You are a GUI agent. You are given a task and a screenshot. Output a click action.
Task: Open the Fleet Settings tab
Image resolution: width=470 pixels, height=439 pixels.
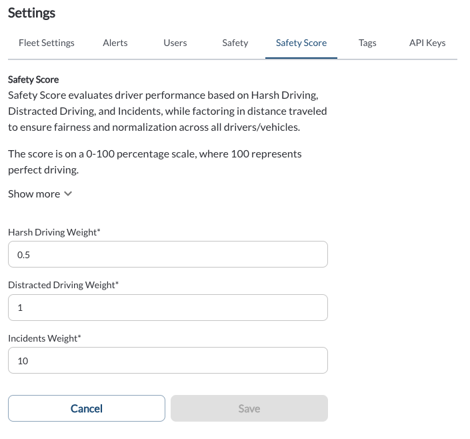[47, 43]
